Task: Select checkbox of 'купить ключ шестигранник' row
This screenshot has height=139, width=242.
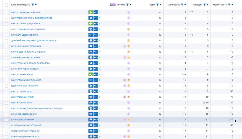Action: [x=6, y=58]
